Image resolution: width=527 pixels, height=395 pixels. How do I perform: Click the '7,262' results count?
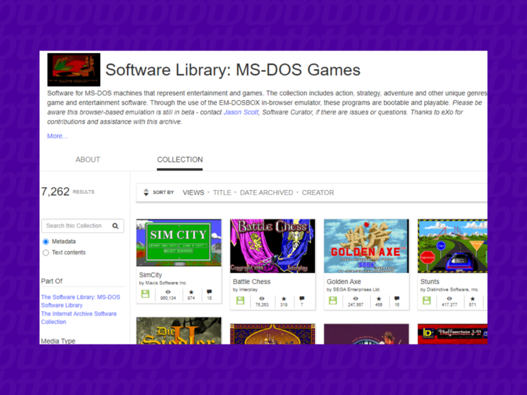[x=55, y=191]
